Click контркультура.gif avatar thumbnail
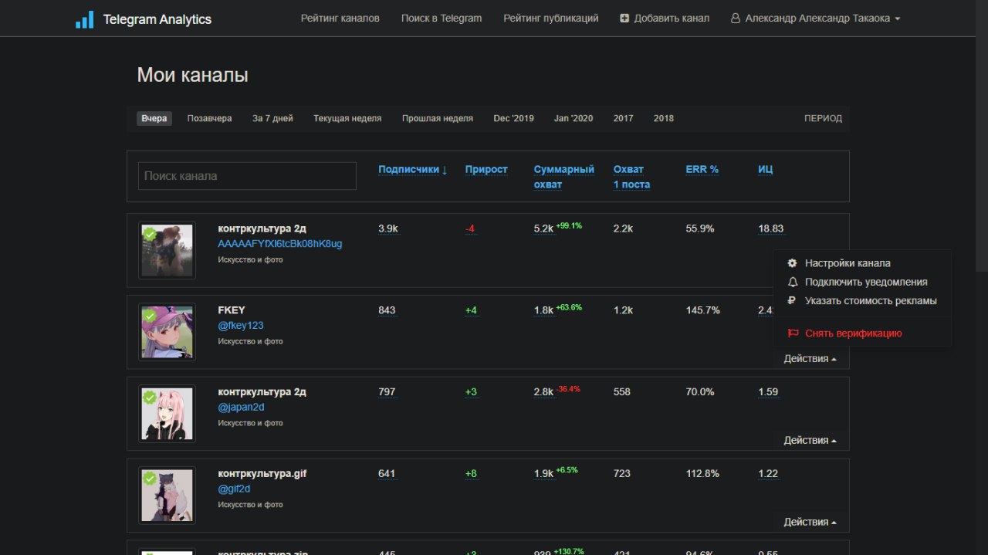The image size is (988, 555). (167, 496)
